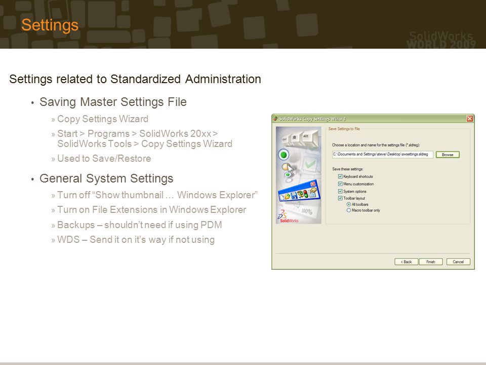Click the 'Used to Save/Restore' line
The height and width of the screenshot is (365, 486).
click(x=104, y=158)
